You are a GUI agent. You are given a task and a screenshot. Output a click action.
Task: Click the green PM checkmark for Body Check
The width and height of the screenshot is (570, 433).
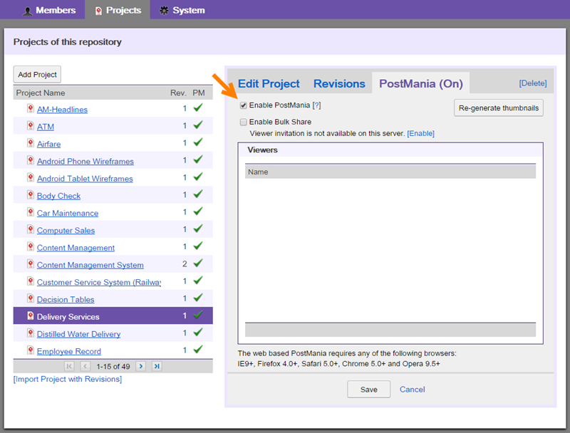tap(198, 195)
